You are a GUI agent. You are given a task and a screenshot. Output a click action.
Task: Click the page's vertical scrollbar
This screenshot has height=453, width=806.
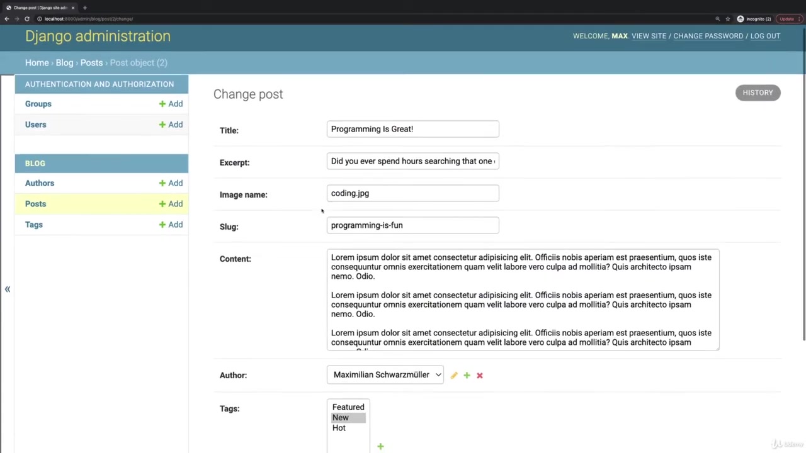coord(803,189)
